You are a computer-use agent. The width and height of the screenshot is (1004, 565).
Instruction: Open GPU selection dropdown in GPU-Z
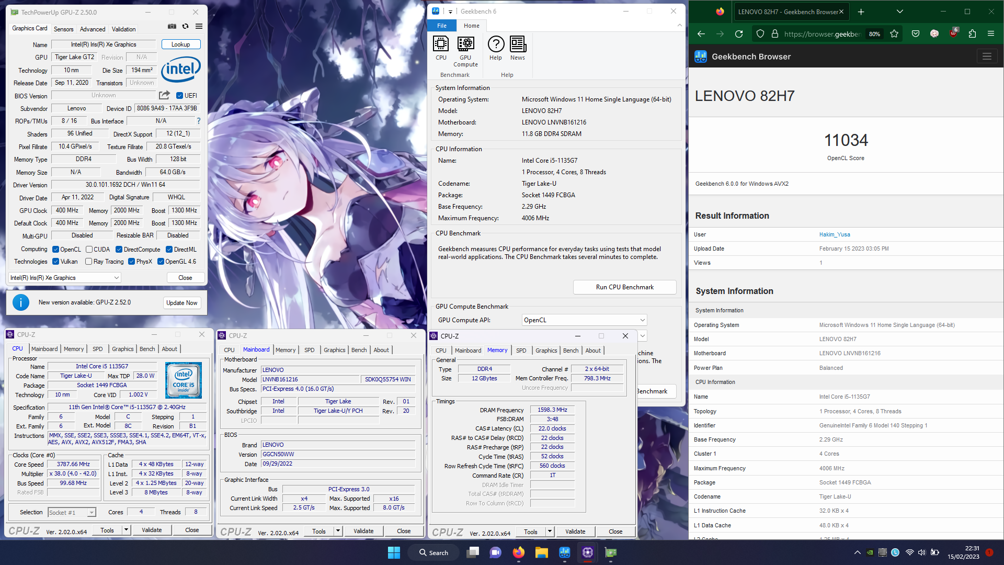tap(65, 278)
